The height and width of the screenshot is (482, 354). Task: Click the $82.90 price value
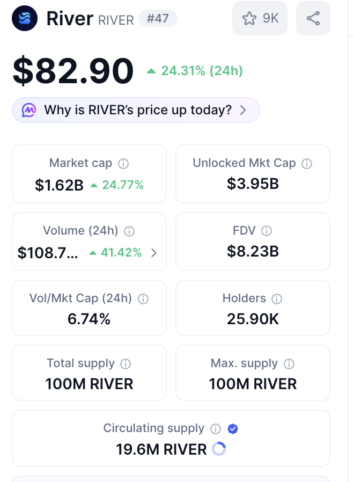[73, 71]
